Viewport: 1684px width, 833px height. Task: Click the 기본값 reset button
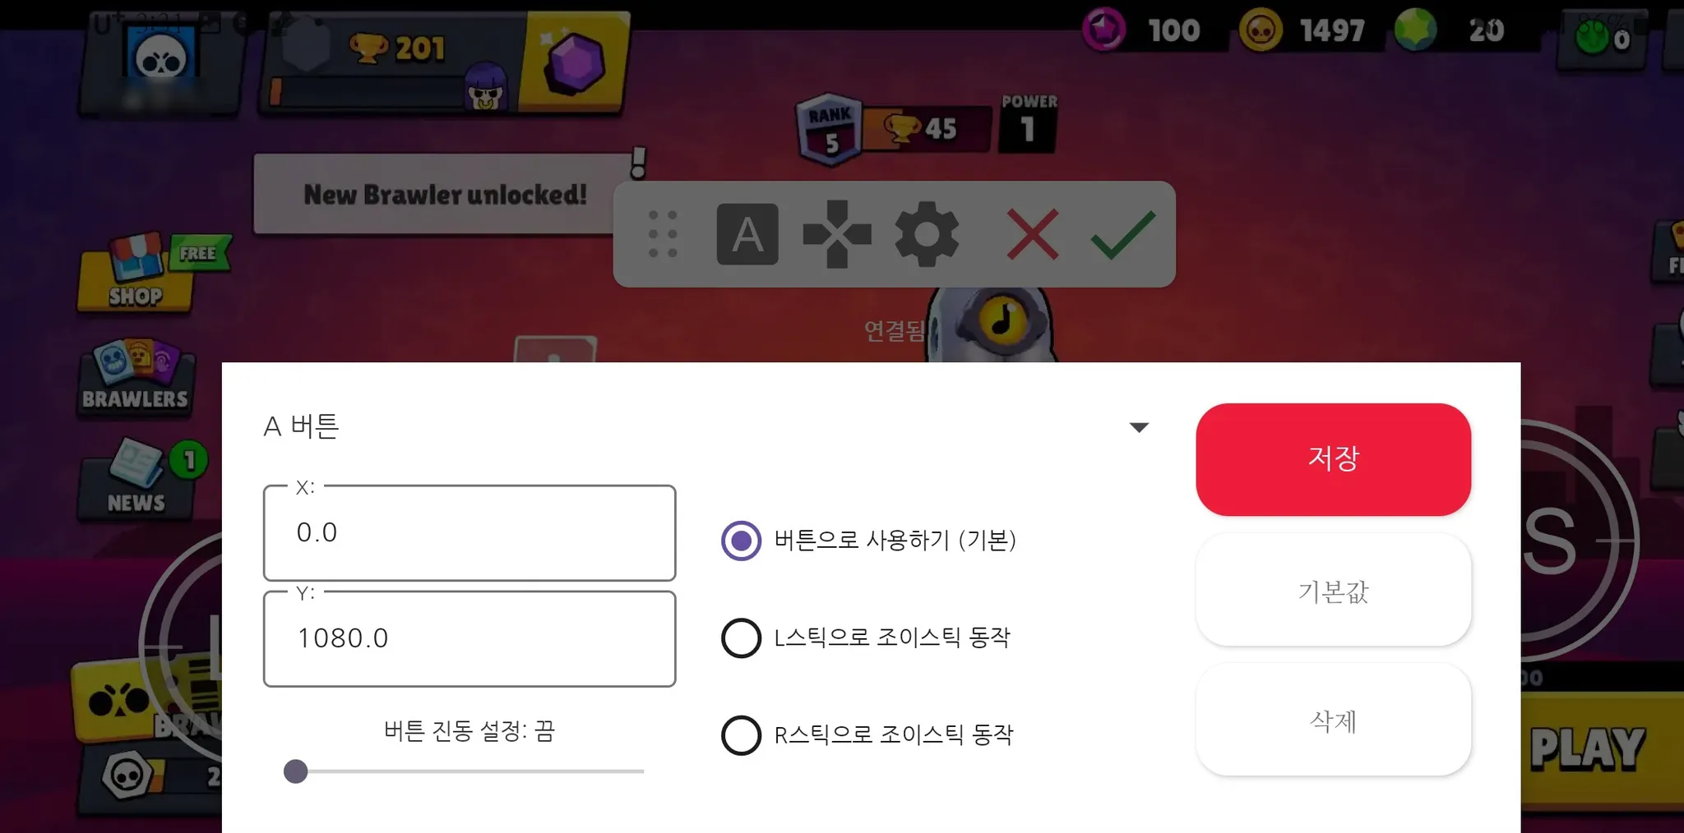coord(1333,590)
